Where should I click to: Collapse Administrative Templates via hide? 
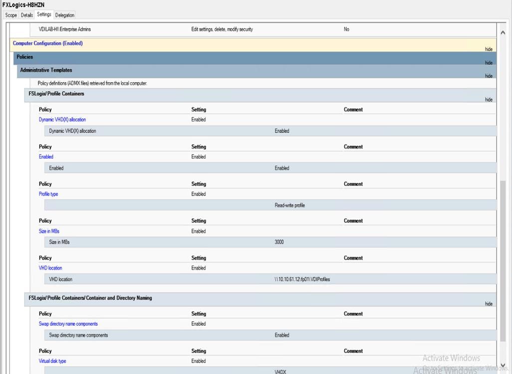point(489,76)
